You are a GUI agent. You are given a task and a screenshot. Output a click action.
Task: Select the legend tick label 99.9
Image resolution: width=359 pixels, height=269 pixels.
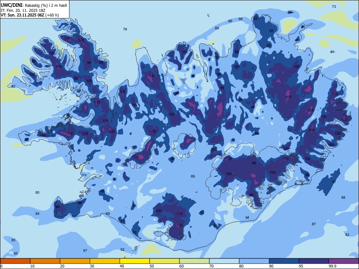point(332,266)
